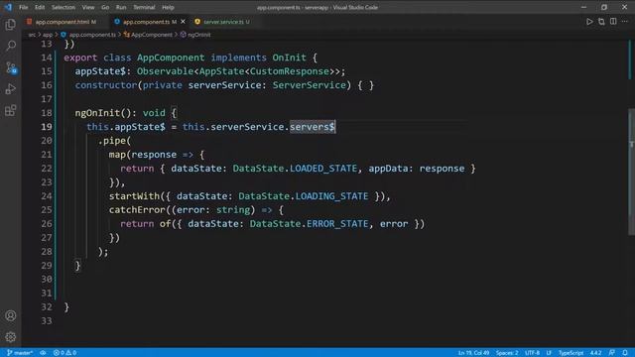Open errors and warnings status item
635x357 pixels.
64,353
